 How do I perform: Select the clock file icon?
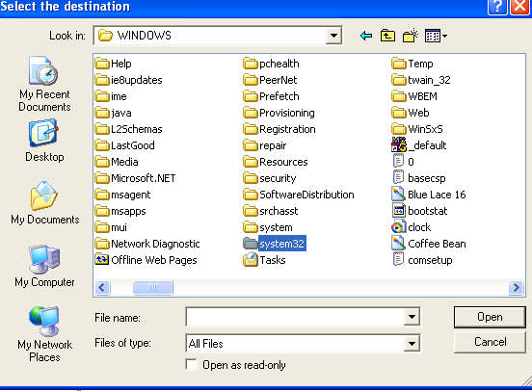(x=412, y=227)
